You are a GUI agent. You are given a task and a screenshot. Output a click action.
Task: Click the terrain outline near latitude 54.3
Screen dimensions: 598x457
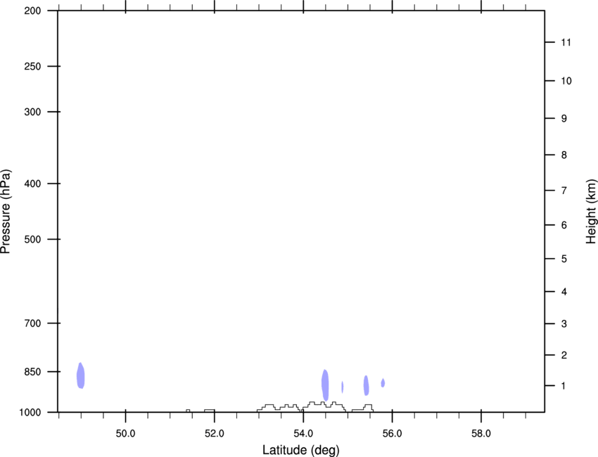pos(324,405)
